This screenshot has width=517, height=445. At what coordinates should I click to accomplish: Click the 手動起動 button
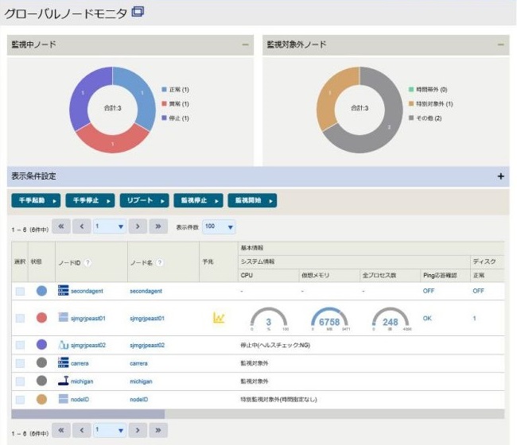[36, 200]
